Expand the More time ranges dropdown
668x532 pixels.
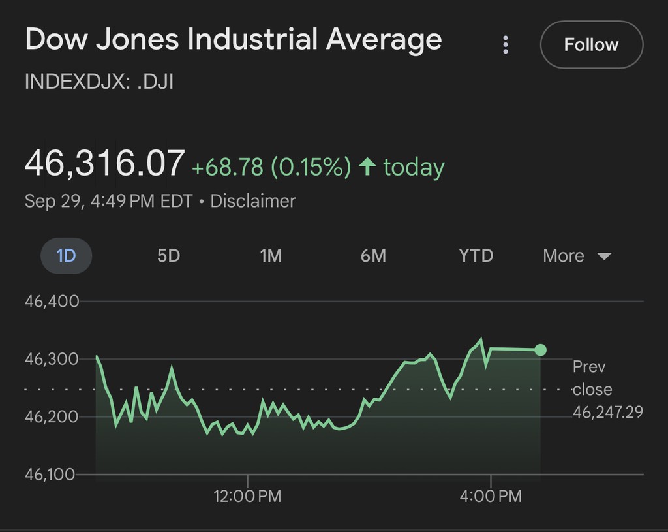[577, 255]
